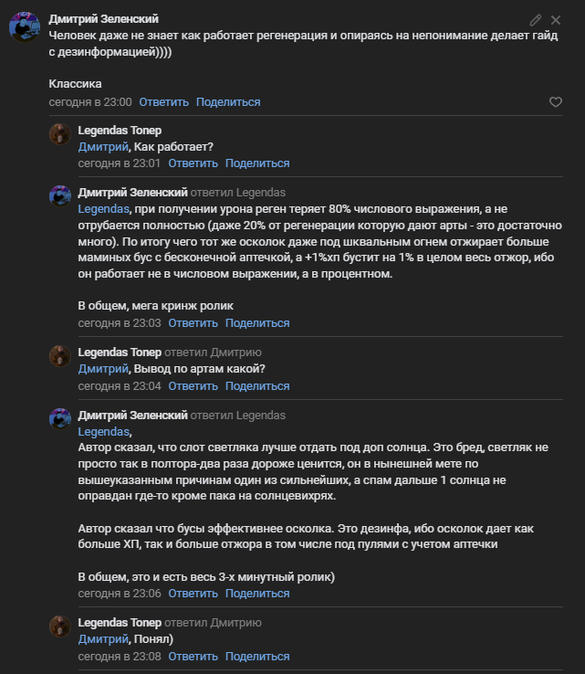
Task: Click the pencil edit icon on top comment
Action: coord(536,19)
